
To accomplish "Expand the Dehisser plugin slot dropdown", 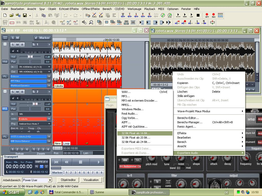I will pyautogui.click(x=49, y=76).
